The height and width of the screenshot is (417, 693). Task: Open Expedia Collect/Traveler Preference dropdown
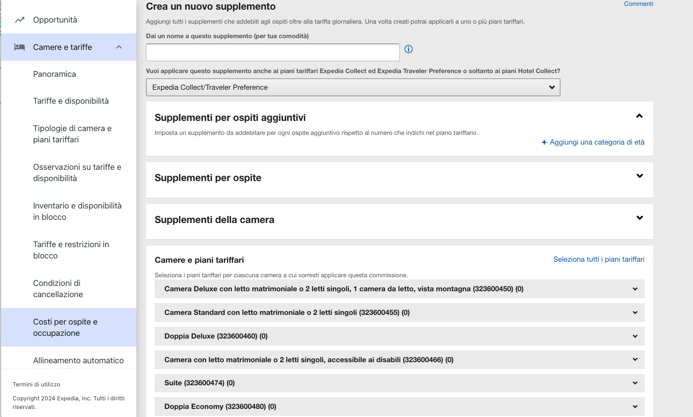pyautogui.click(x=353, y=88)
